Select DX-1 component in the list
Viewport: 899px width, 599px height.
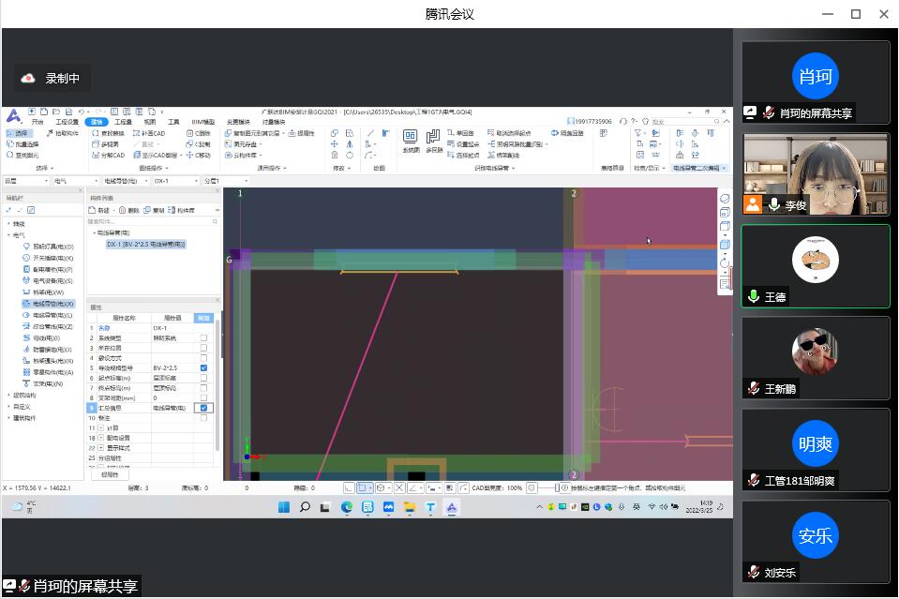(145, 244)
